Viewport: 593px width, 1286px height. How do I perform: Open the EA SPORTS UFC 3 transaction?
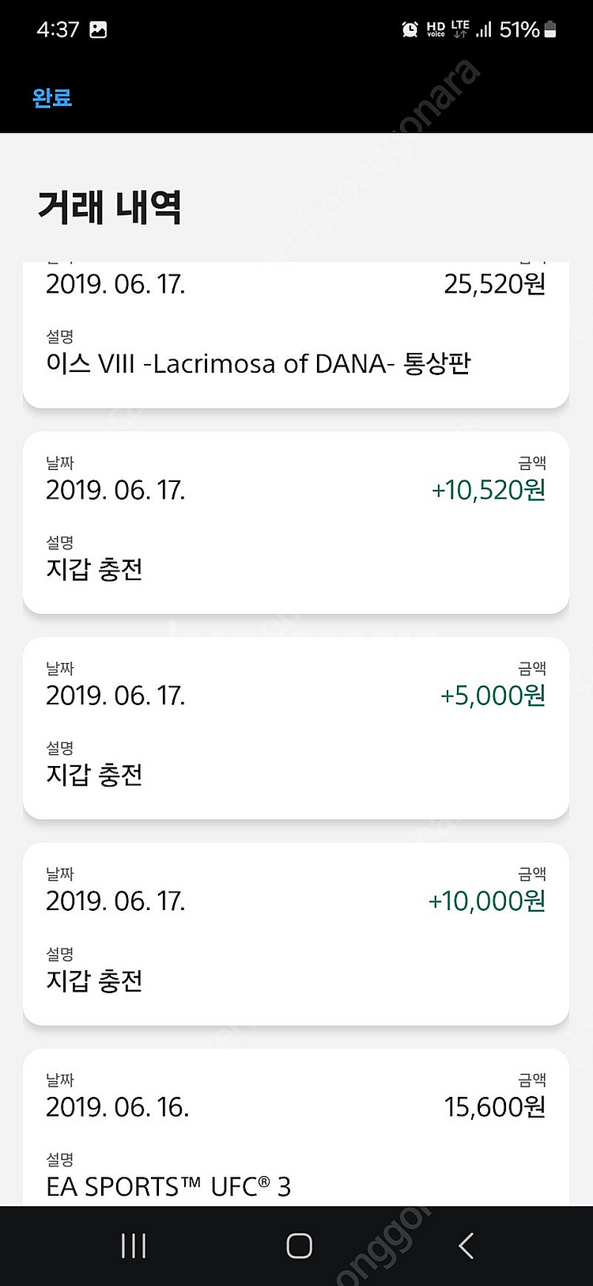coord(296,1127)
